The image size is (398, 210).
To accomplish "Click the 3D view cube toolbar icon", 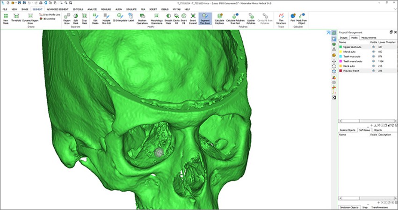I will [334, 72].
